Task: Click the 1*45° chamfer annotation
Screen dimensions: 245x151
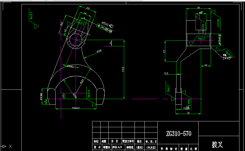Action: coord(227,59)
